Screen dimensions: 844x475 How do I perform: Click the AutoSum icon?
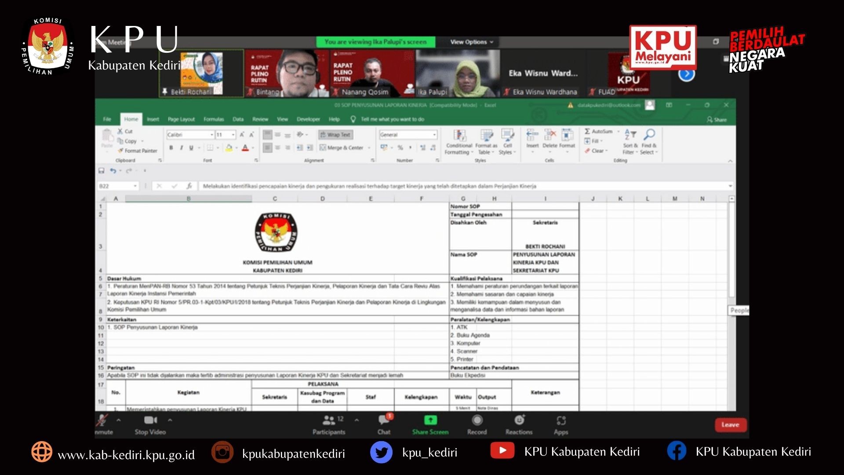(588, 131)
